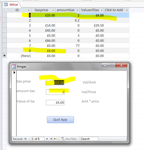Expand the amountGas column dropdown
Screen dimensions: 144x150
point(77,10)
